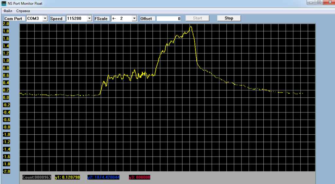Expand the COM3 port dropdown

click(45, 19)
